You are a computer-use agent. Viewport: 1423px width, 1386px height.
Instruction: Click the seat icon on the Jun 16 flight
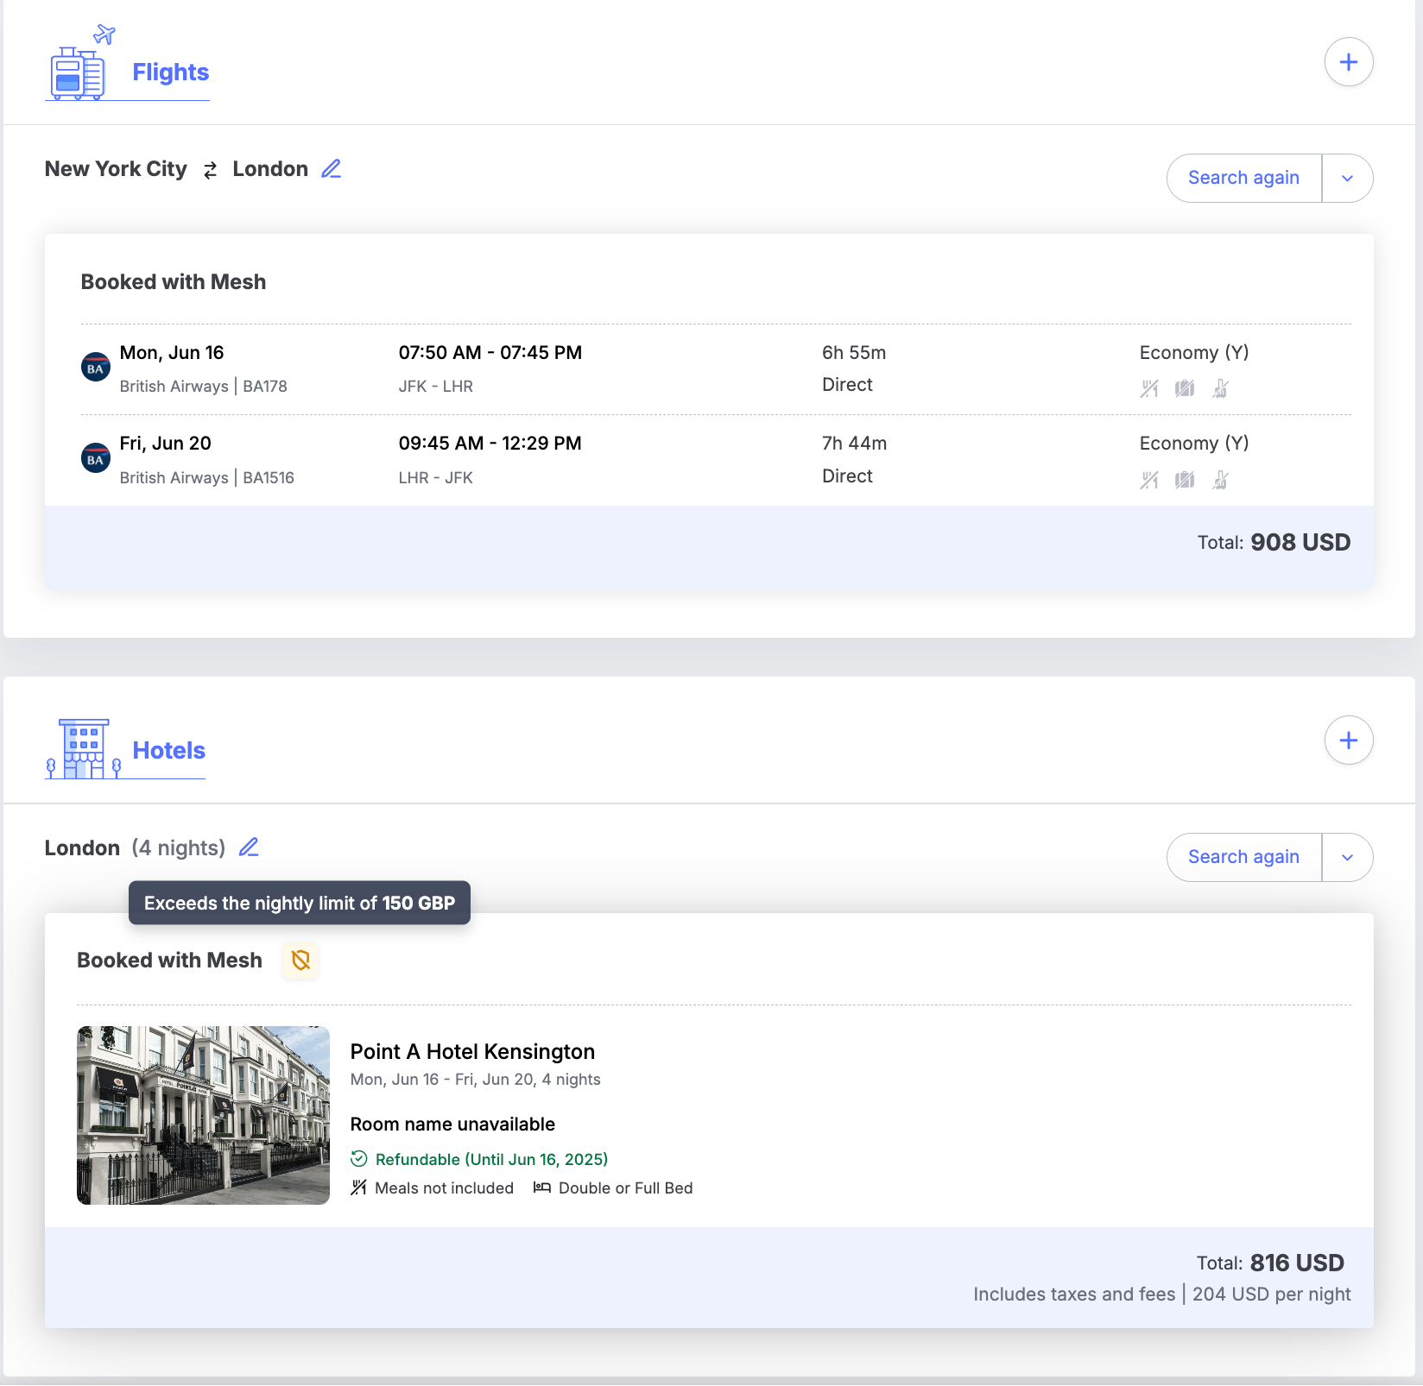tap(1220, 388)
